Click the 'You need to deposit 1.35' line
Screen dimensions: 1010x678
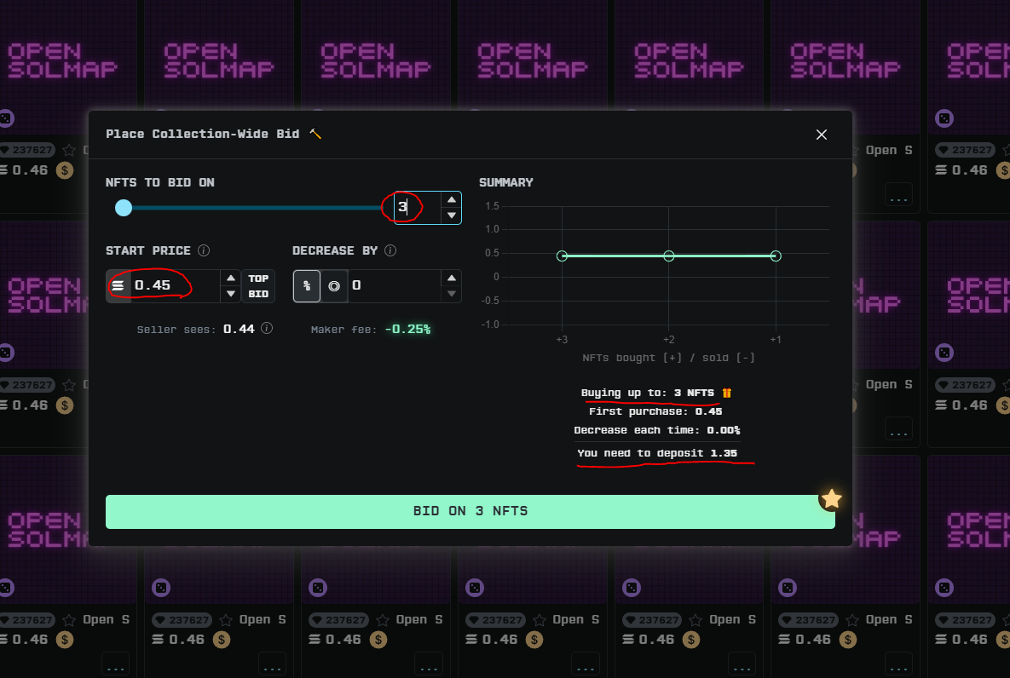(657, 453)
